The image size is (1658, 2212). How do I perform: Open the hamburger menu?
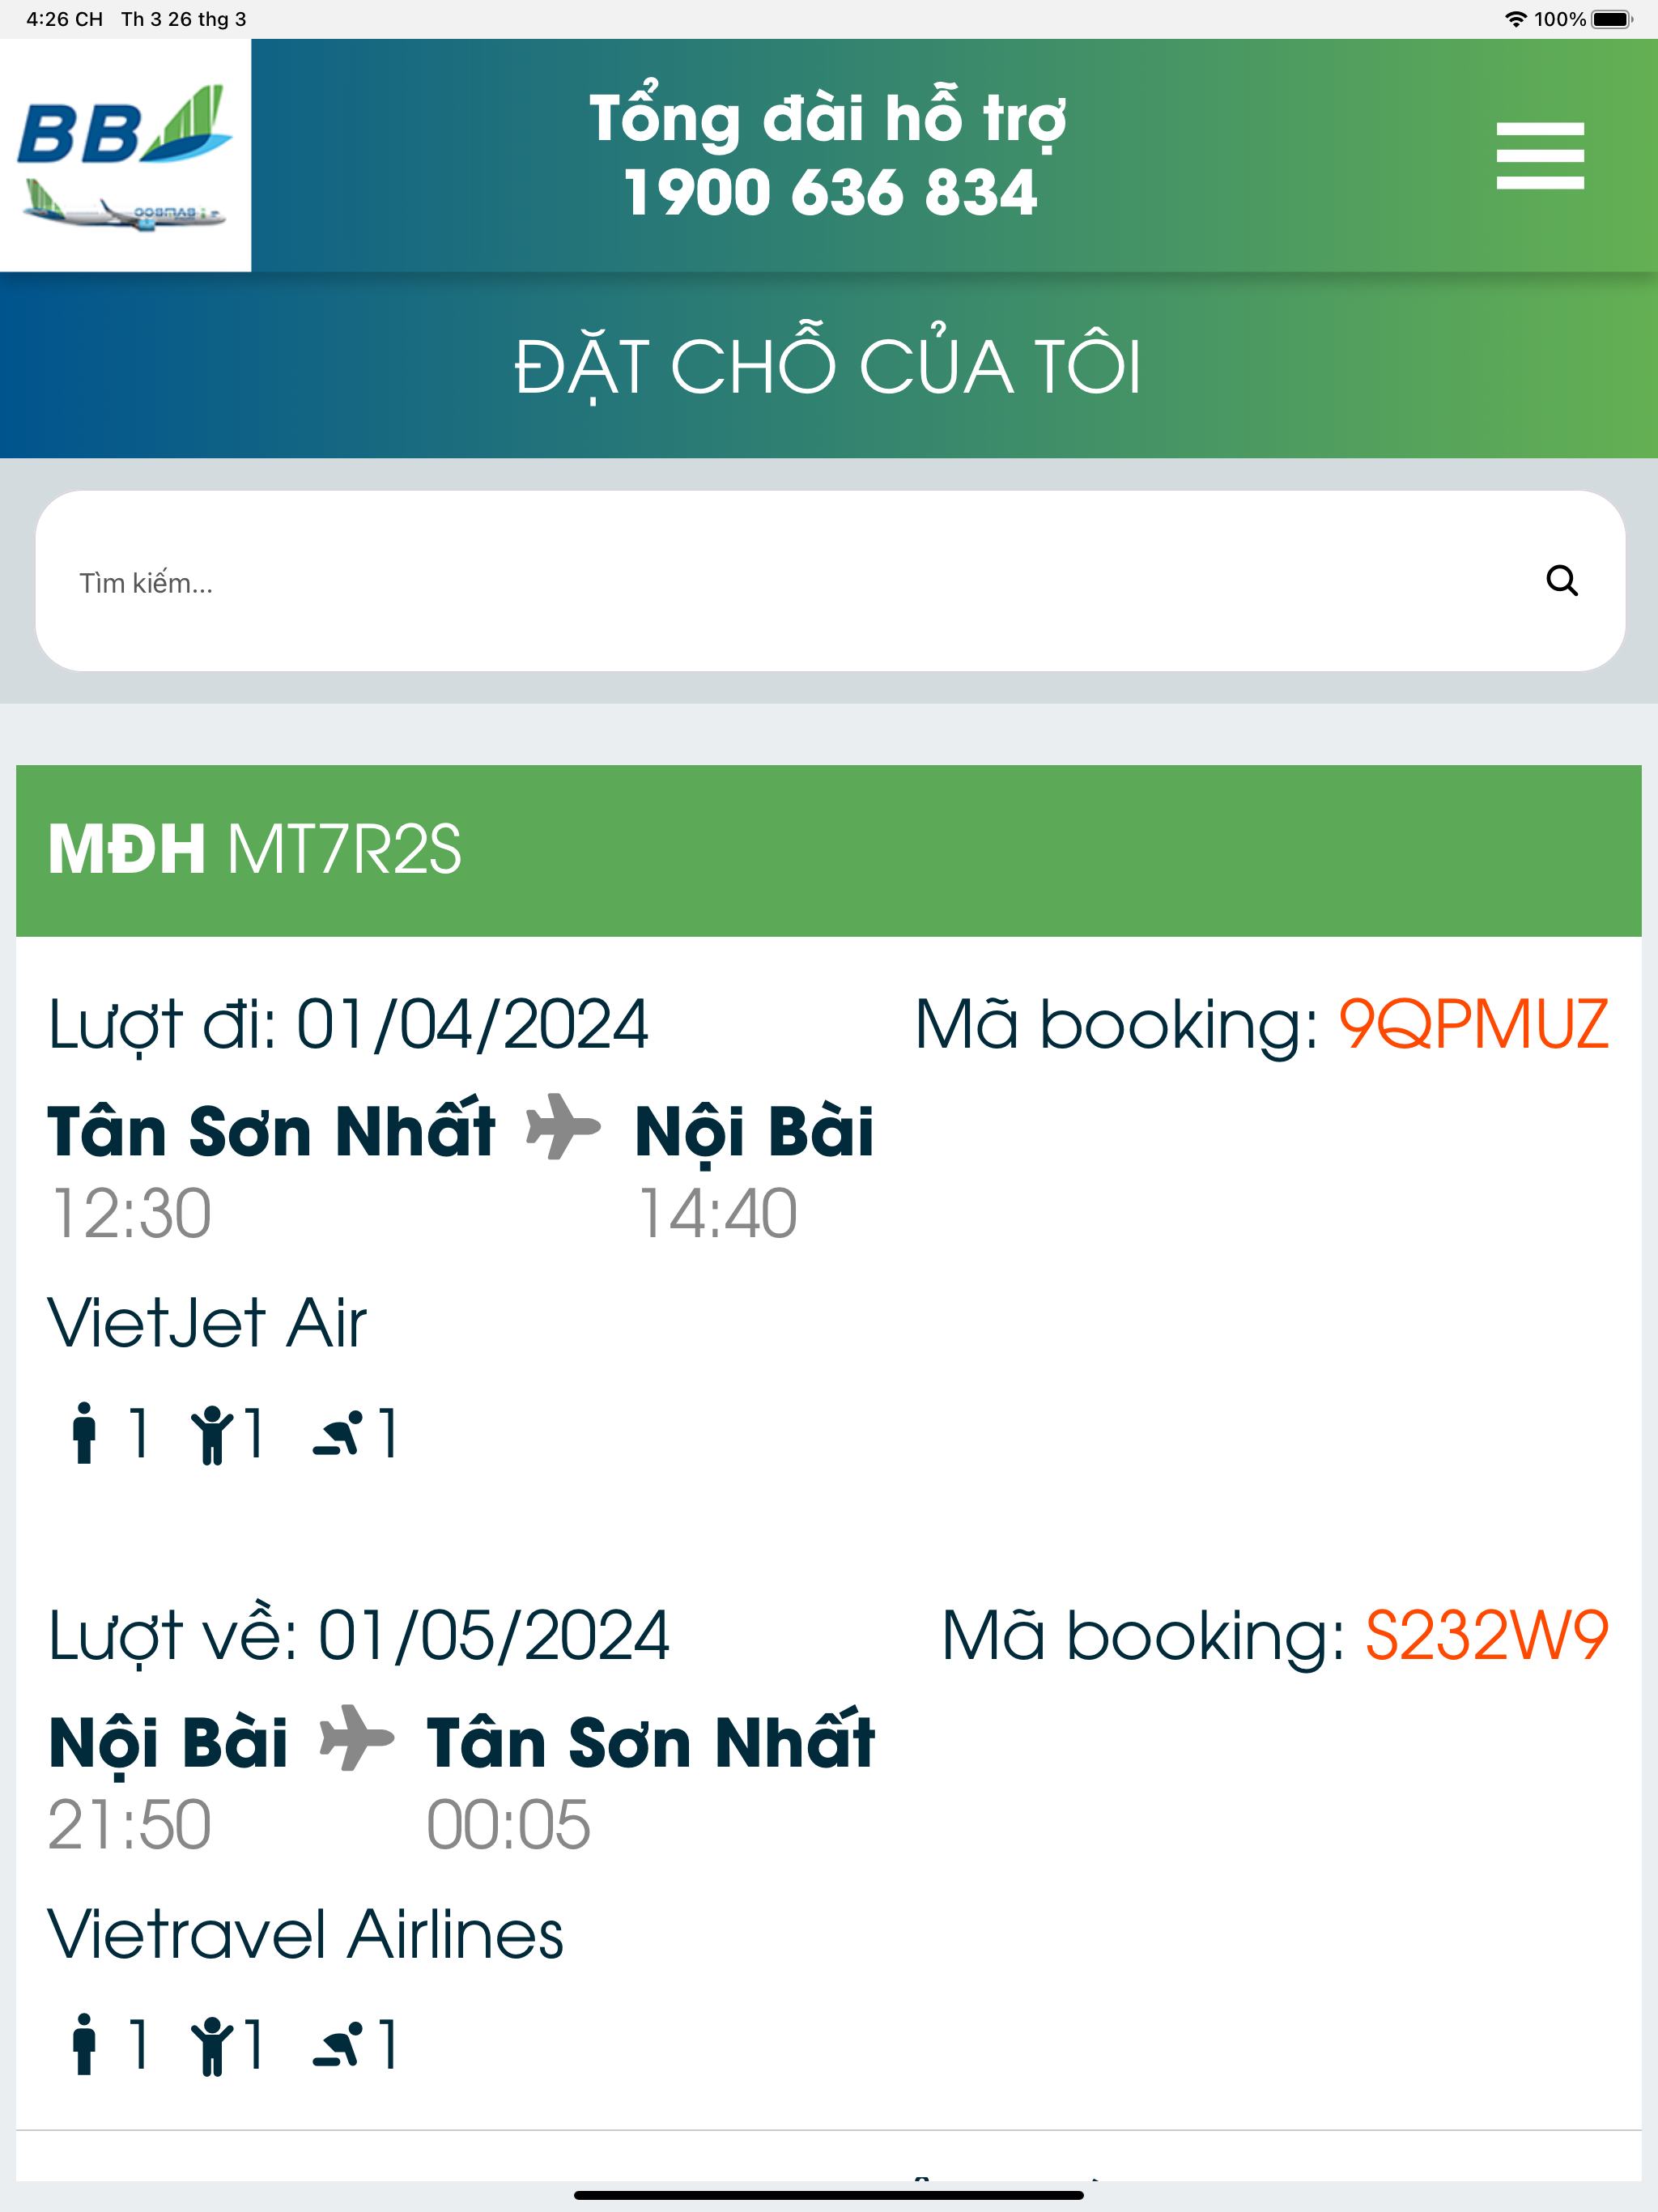click(1539, 156)
